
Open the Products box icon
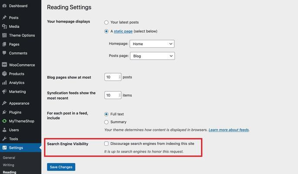click(4, 74)
